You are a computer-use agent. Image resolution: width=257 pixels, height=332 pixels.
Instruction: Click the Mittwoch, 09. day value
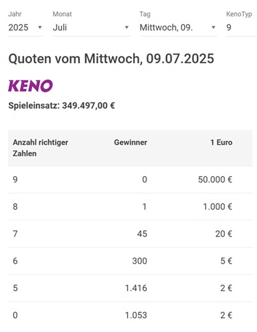point(166,27)
